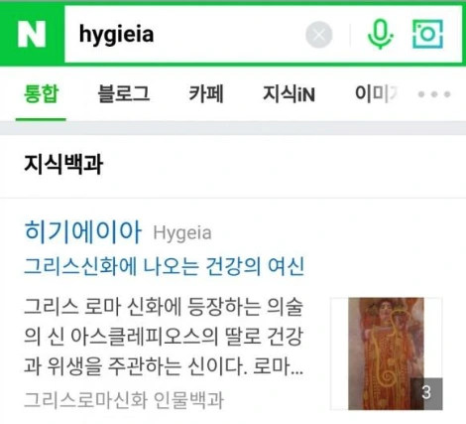View the Hygieia painting thumbnail
The width and height of the screenshot is (466, 424).
[x=386, y=353]
